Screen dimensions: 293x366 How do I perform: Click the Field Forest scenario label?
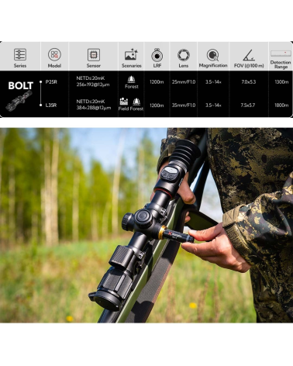[131, 109]
